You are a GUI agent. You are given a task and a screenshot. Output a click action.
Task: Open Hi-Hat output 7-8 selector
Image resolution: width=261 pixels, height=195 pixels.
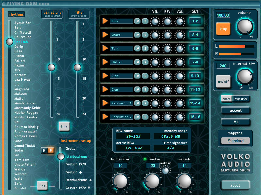(x=195, y=62)
